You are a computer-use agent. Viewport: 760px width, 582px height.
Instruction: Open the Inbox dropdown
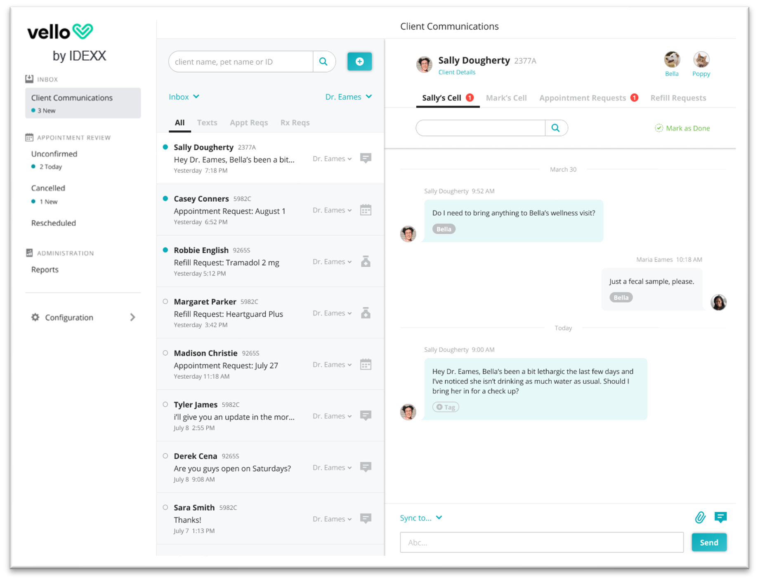point(184,97)
